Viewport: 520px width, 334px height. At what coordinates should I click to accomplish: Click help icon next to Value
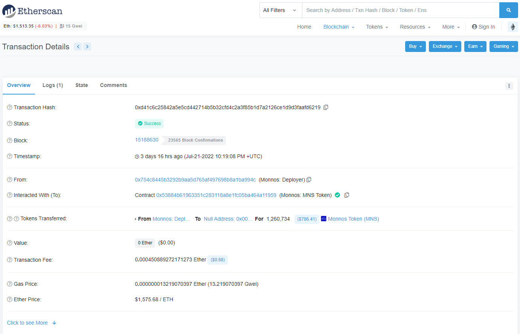point(10,243)
